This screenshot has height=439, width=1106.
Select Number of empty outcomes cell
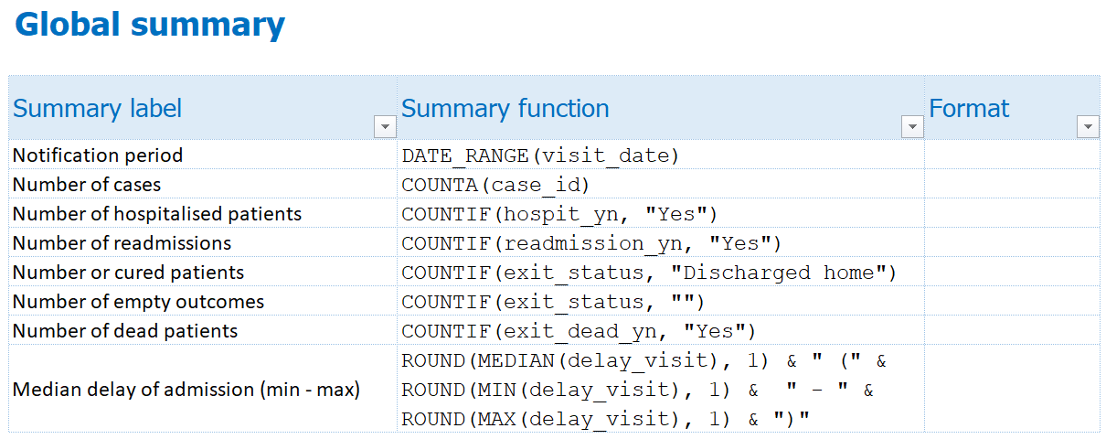[203, 302]
